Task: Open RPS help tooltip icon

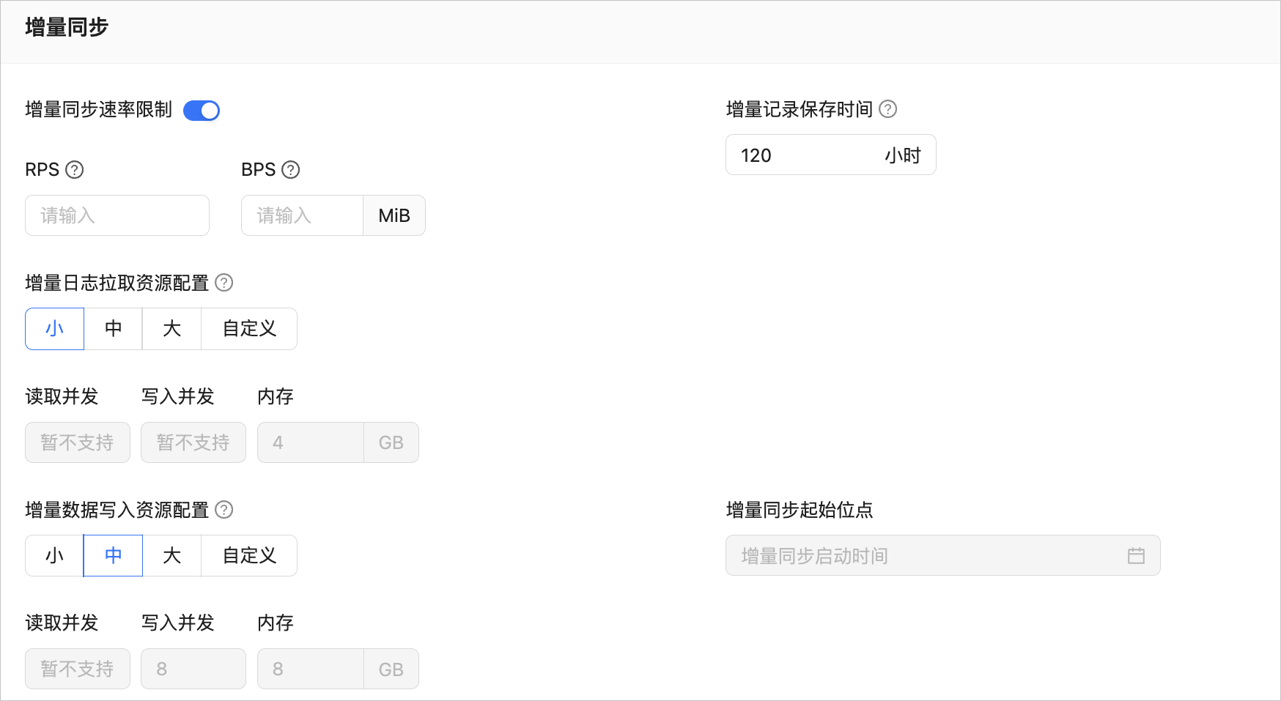Action: click(75, 170)
